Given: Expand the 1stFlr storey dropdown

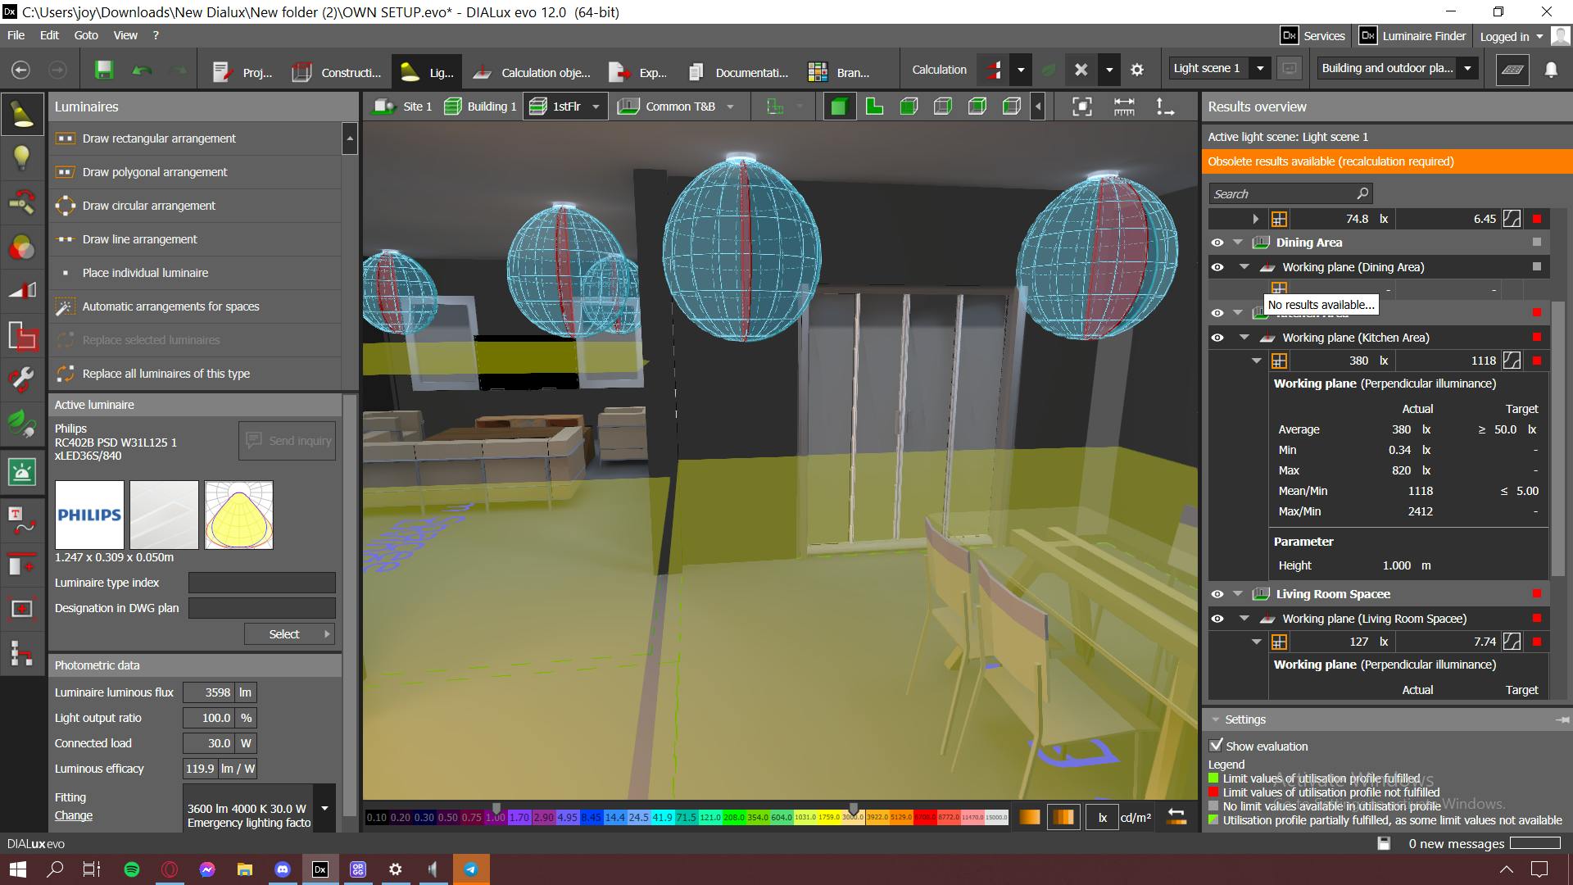Looking at the screenshot, I should pyautogui.click(x=596, y=107).
